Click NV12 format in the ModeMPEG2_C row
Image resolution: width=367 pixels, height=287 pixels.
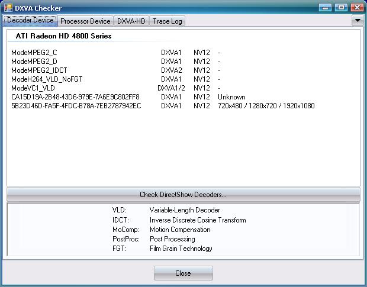(x=201, y=53)
